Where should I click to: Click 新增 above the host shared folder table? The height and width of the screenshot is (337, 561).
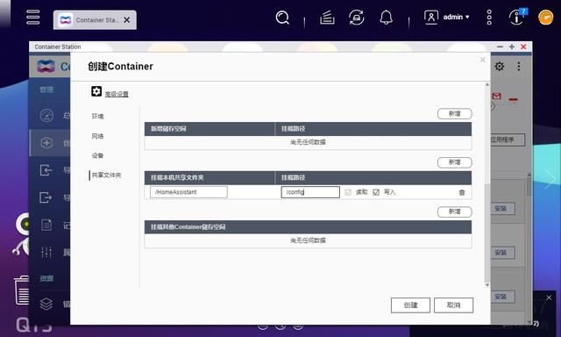coord(454,162)
